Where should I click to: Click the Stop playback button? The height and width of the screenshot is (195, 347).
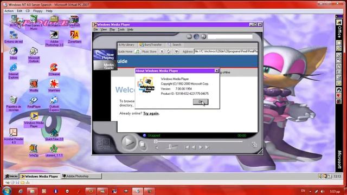click(142, 145)
